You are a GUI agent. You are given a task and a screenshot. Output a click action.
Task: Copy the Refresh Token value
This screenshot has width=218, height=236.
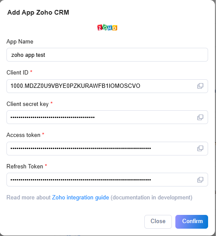[200, 180]
